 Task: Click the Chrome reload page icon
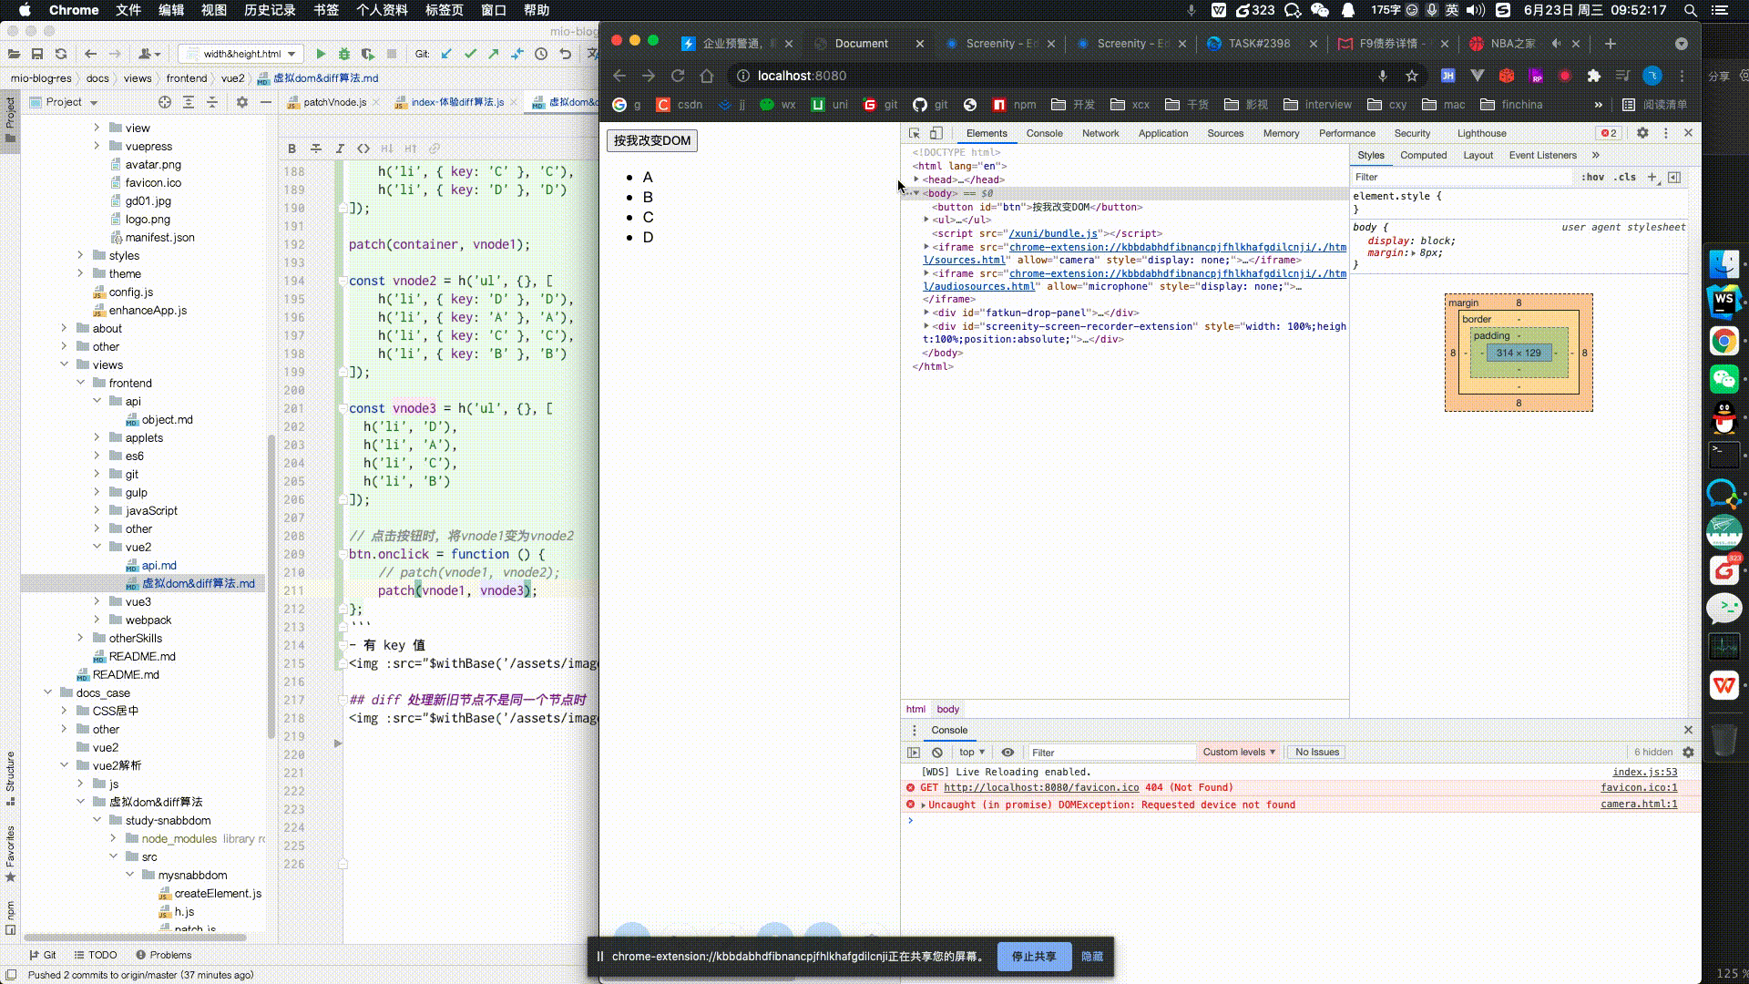(678, 76)
